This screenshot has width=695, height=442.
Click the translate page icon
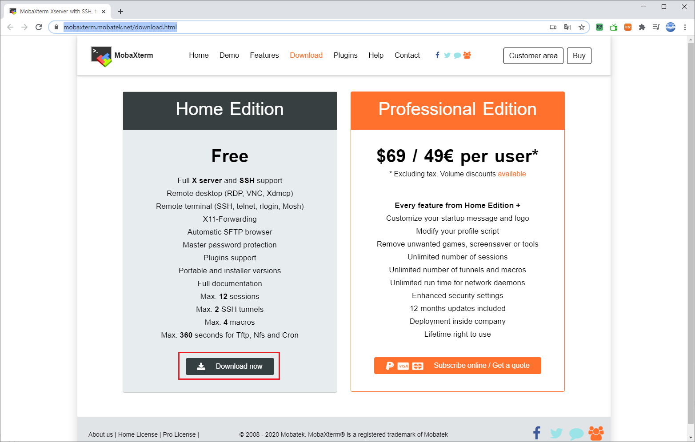click(567, 27)
